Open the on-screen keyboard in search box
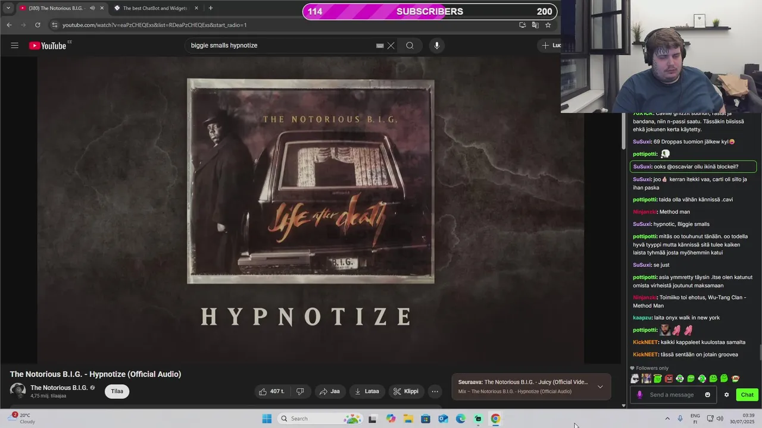 (x=380, y=46)
